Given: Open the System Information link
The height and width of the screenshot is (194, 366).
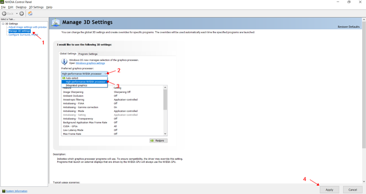Looking at the screenshot, I should pos(17,191).
